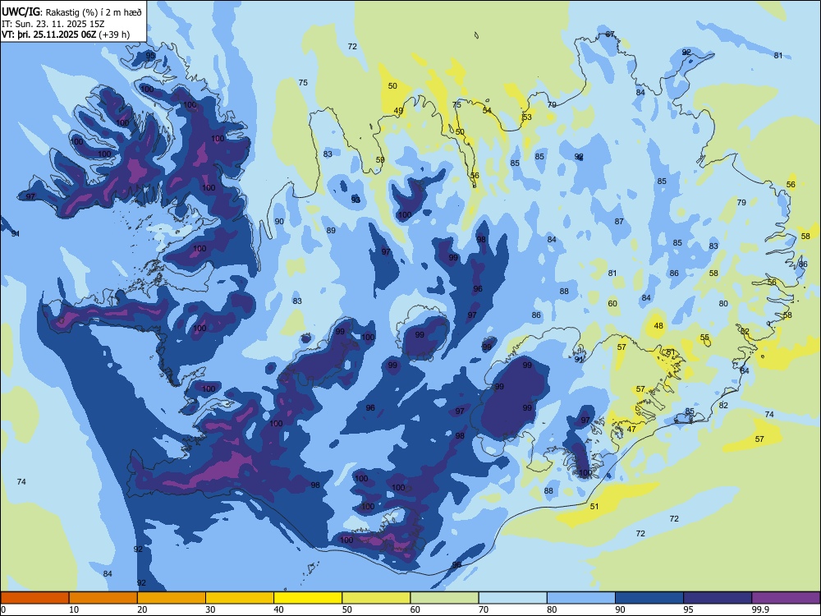Click the map value '80' in the east

point(723,303)
